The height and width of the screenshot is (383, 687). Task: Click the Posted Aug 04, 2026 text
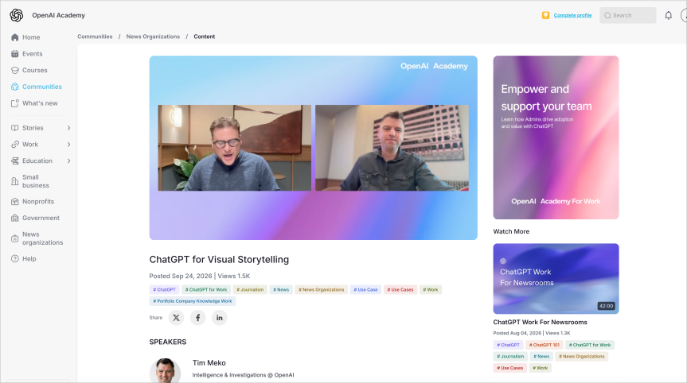point(517,333)
